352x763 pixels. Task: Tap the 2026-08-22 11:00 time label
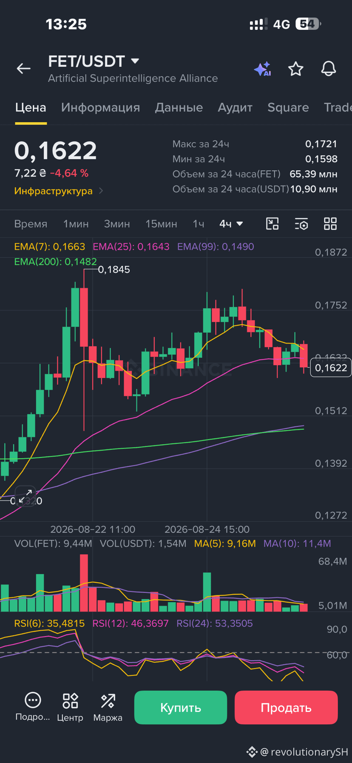93,529
